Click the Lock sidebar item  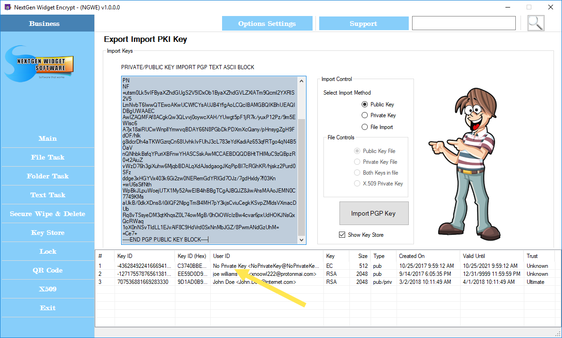click(x=48, y=251)
